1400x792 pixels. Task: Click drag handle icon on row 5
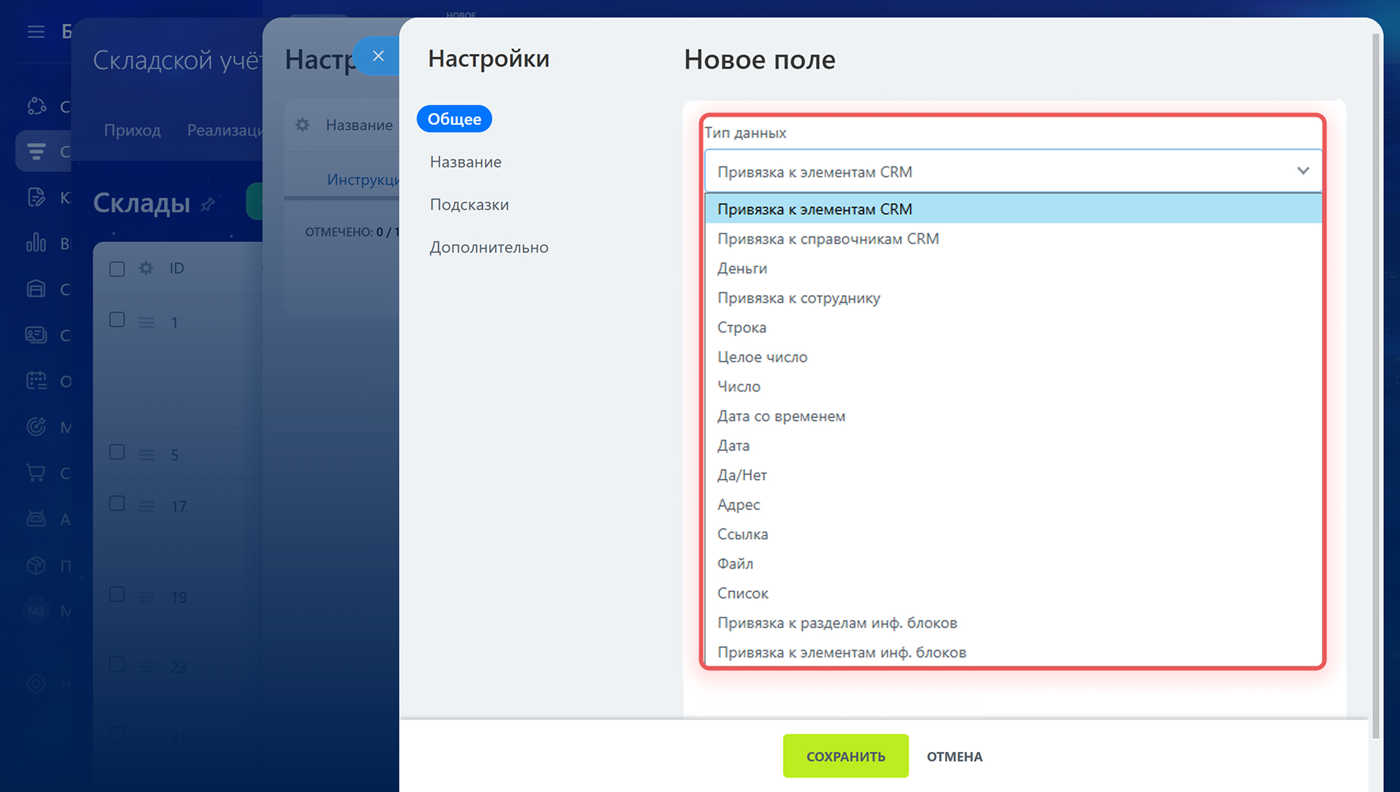147,455
